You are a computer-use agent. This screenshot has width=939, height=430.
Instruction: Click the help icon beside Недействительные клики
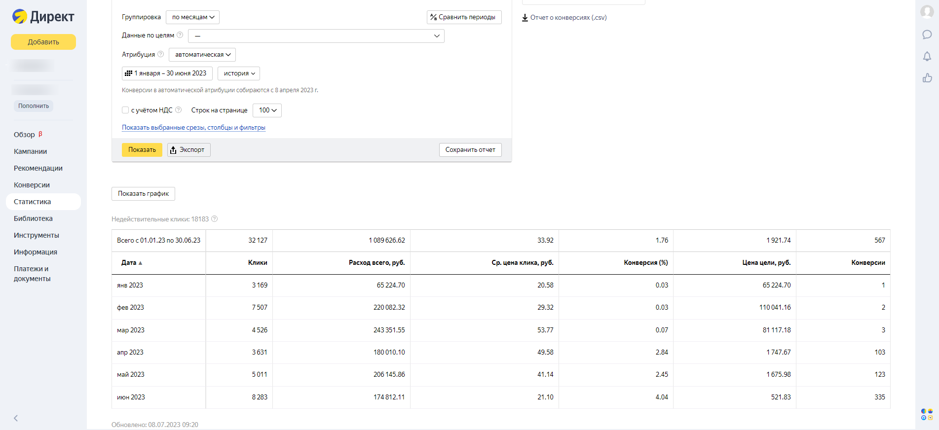(215, 219)
